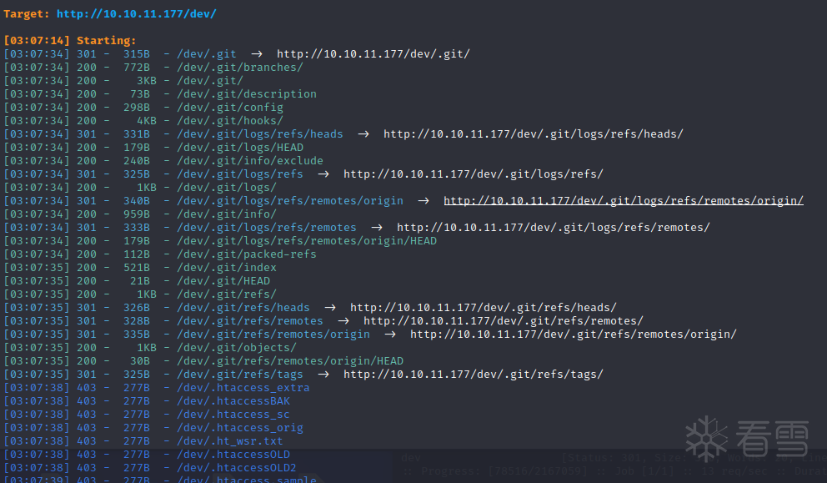Click the /dev/.git/info/exclude path

pos(249,161)
